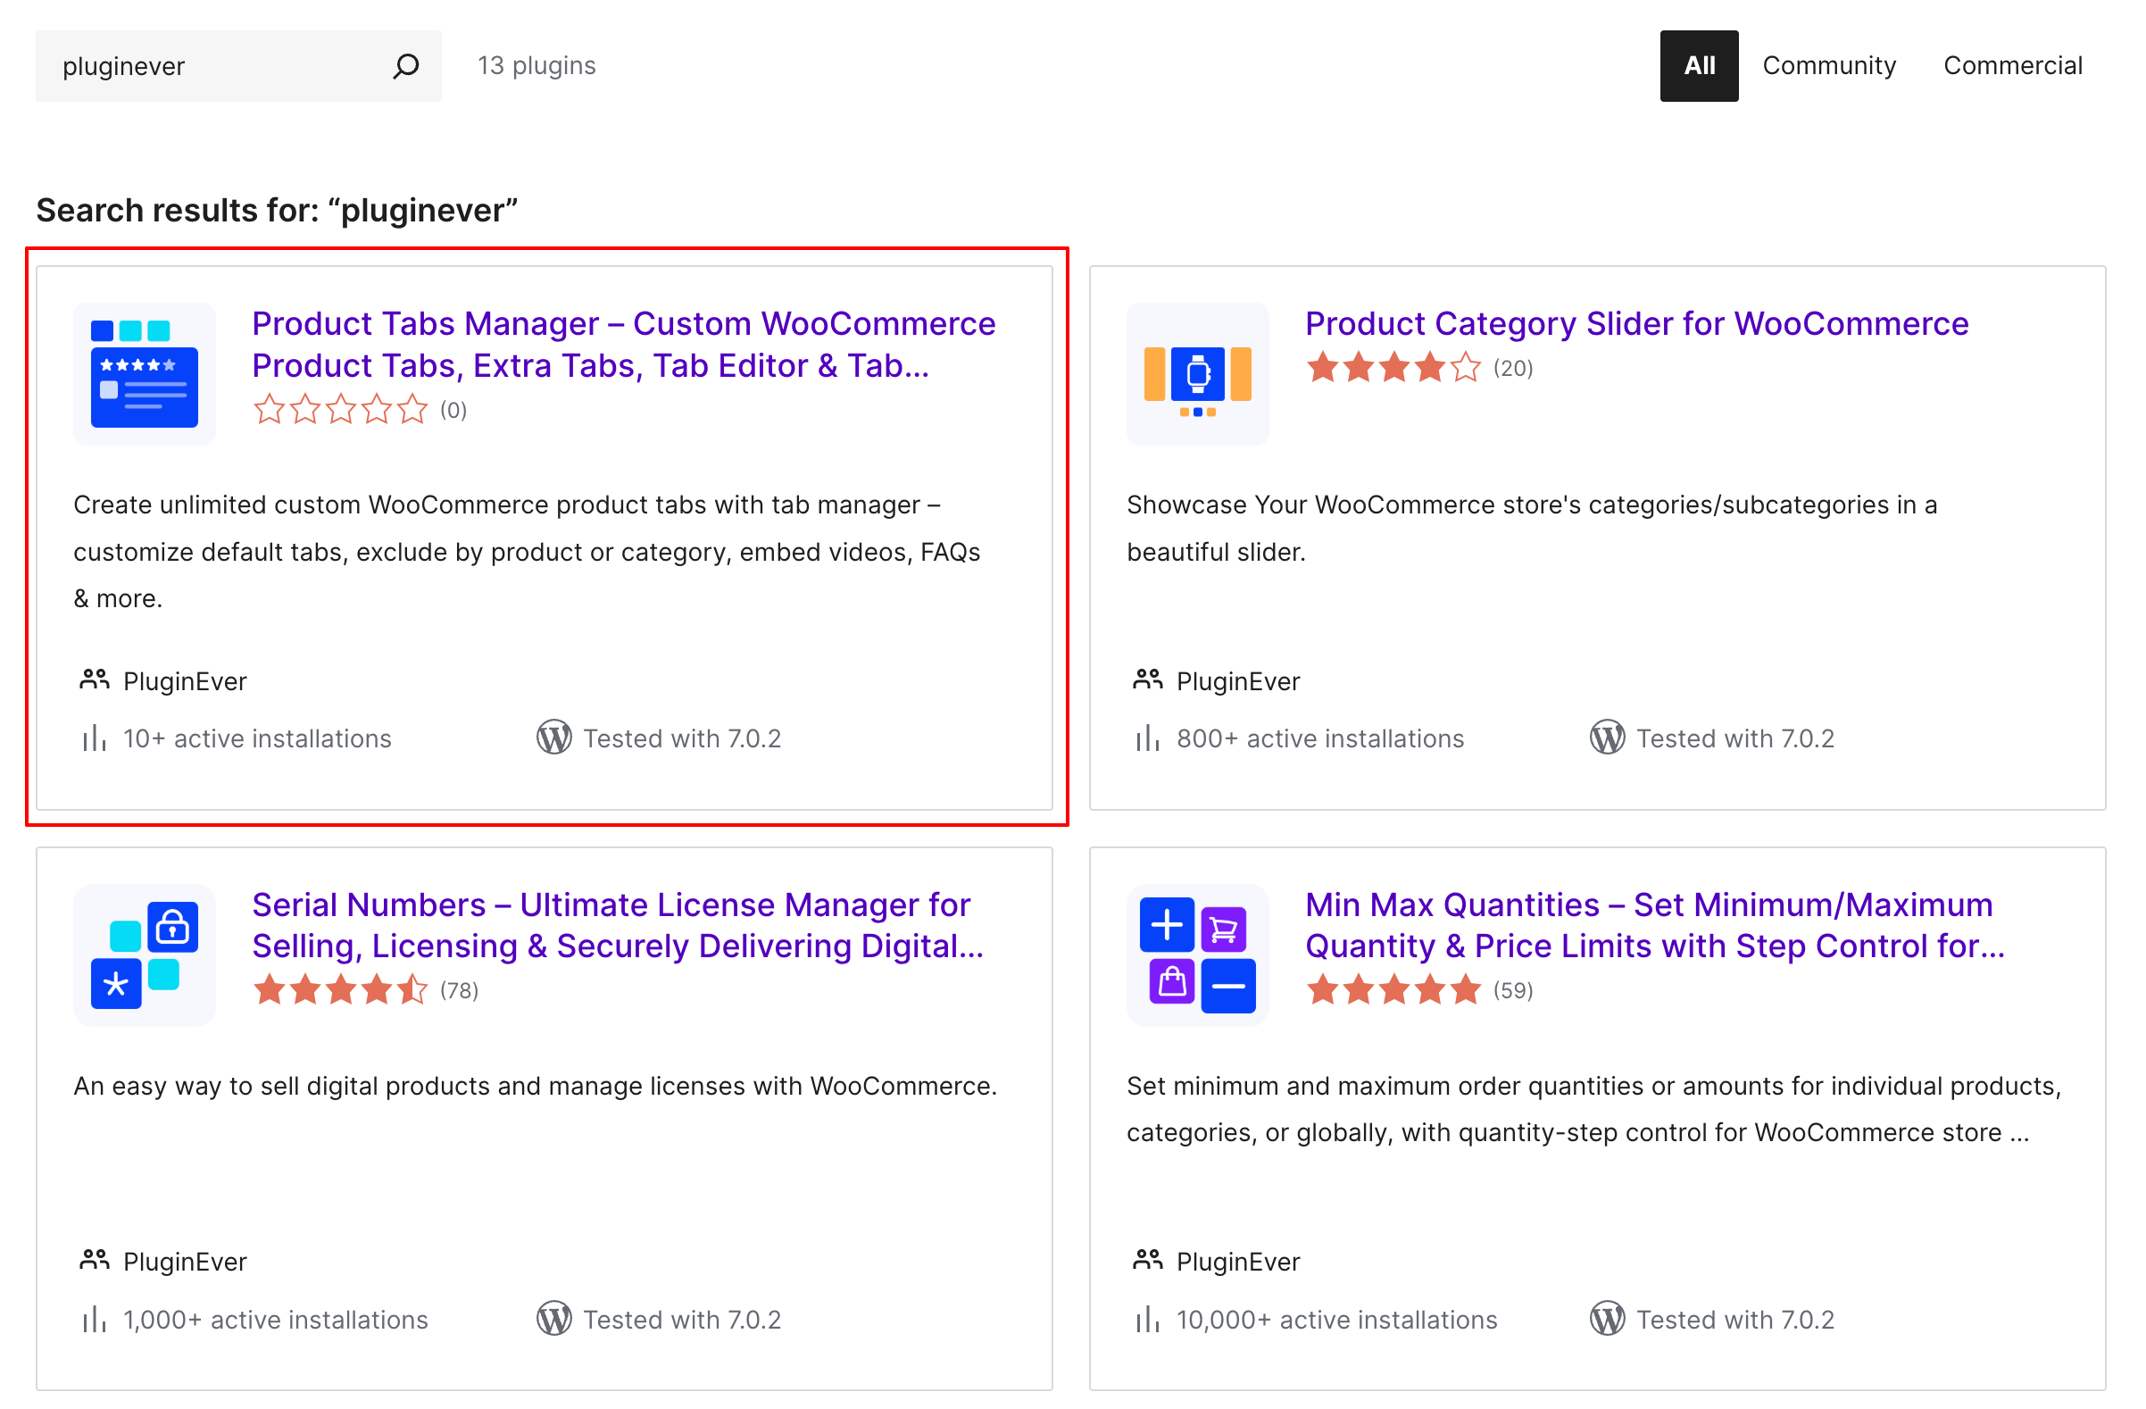Click author icon in Product Tabs Manager card
Viewport: 2146px width, 1409px height.
tap(94, 679)
